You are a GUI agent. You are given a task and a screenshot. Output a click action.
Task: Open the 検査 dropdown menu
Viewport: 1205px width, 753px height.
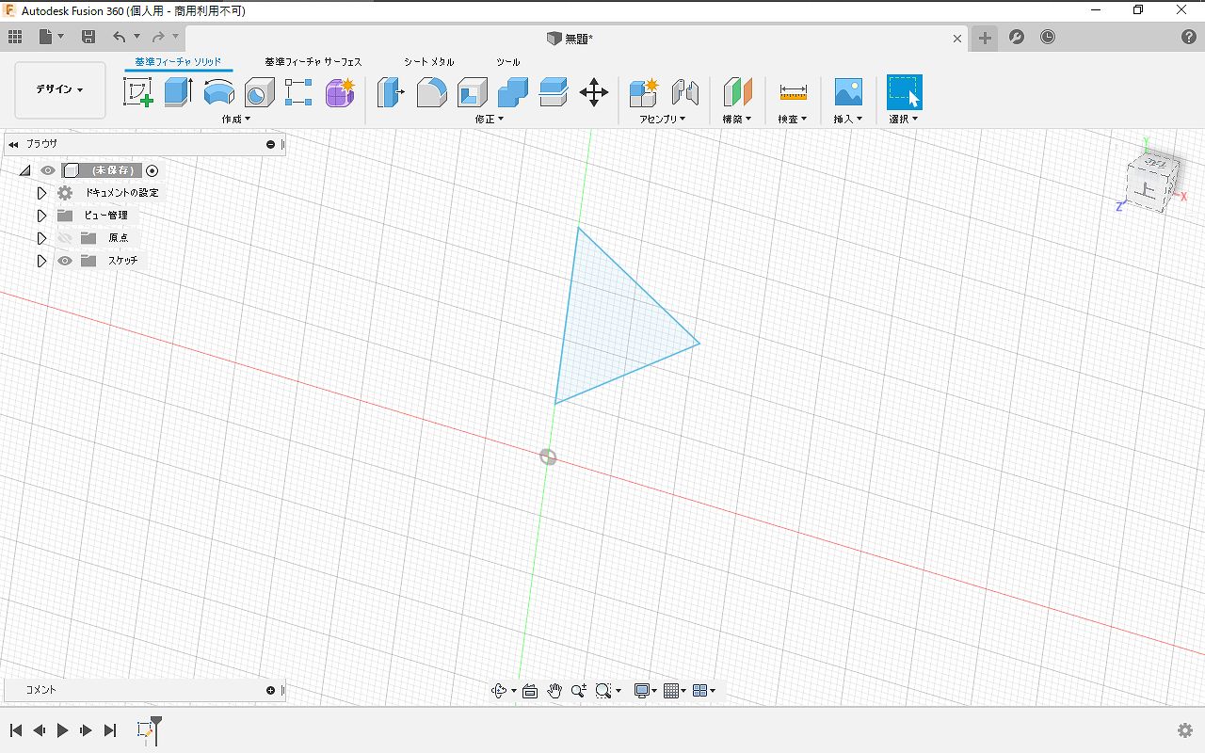(793, 119)
